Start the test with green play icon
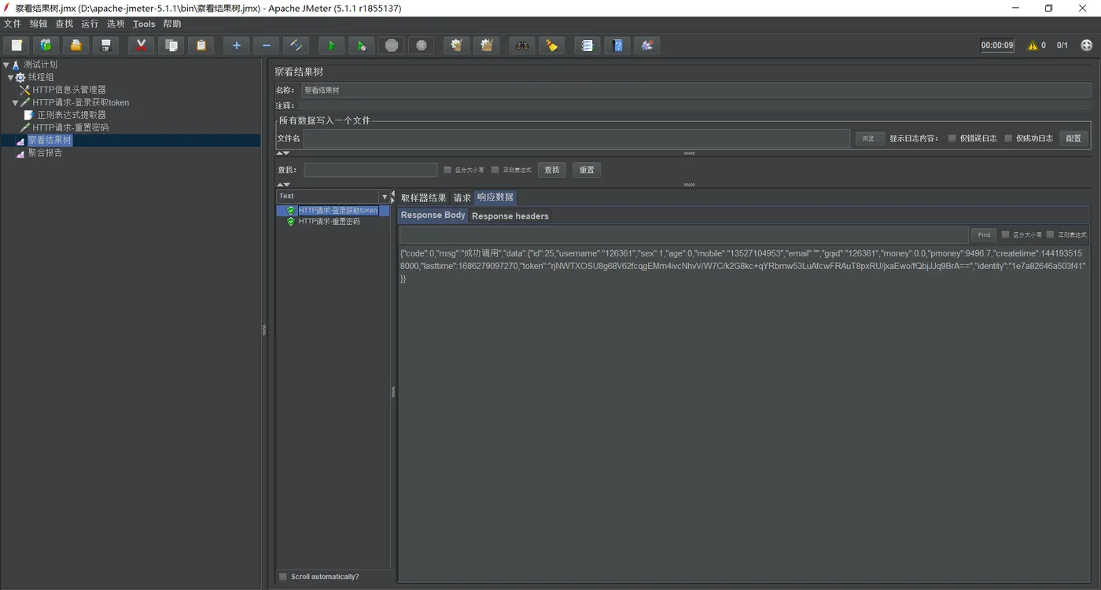 pyautogui.click(x=331, y=45)
